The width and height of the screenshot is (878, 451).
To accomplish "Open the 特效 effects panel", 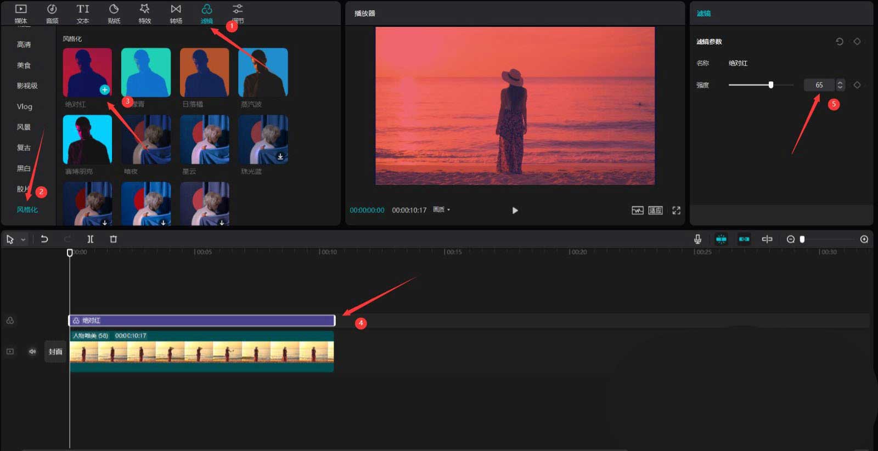I will (x=144, y=14).
